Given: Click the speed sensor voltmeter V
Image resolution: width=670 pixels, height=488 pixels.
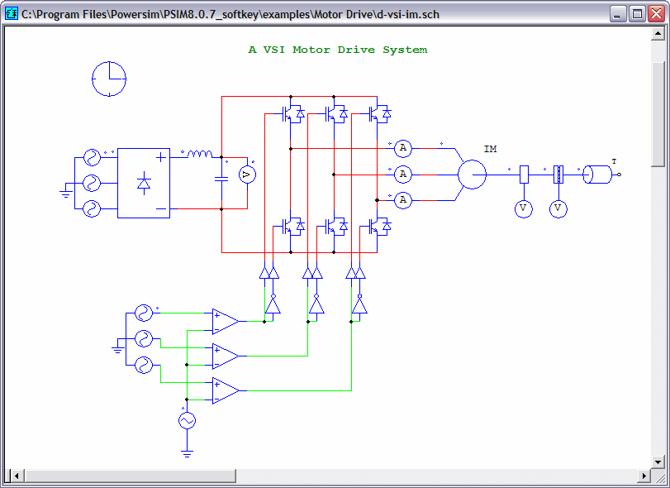Looking at the screenshot, I should point(524,208).
